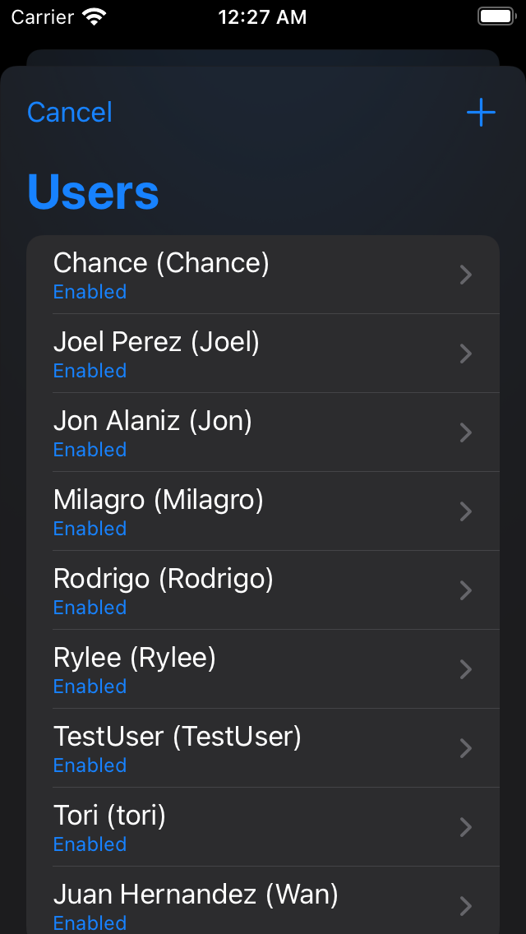
Task: Tap the chevron next to Tori
Action: click(466, 827)
